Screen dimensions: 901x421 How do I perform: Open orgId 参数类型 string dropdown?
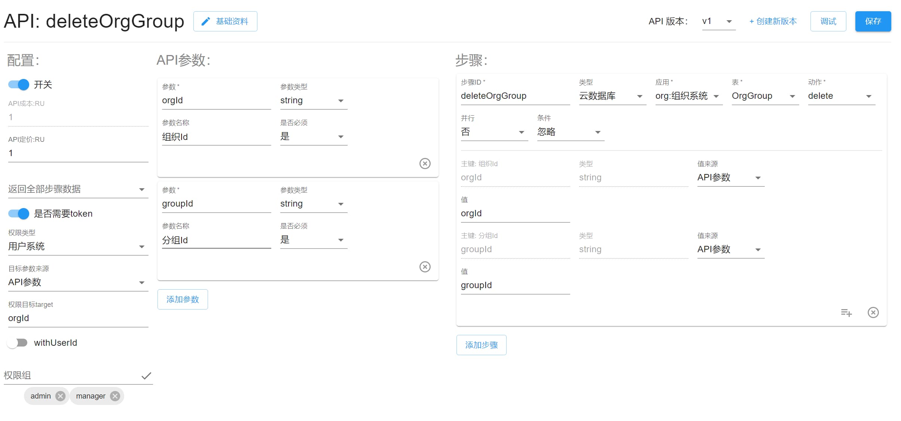(314, 100)
